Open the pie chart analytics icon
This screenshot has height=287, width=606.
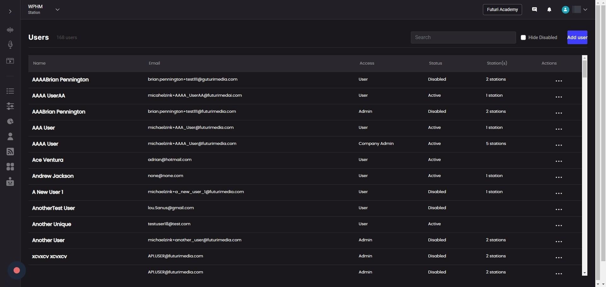[10, 121]
